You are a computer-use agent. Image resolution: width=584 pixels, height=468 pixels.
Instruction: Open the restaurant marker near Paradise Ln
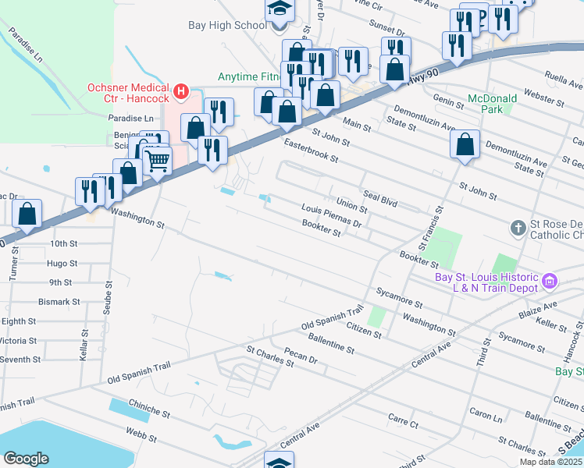point(219,113)
